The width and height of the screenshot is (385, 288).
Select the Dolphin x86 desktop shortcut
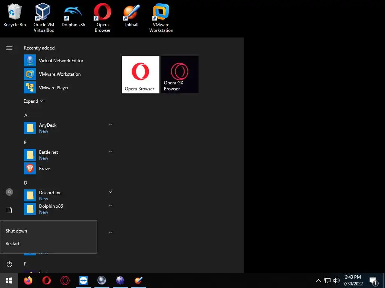pyautogui.click(x=73, y=16)
